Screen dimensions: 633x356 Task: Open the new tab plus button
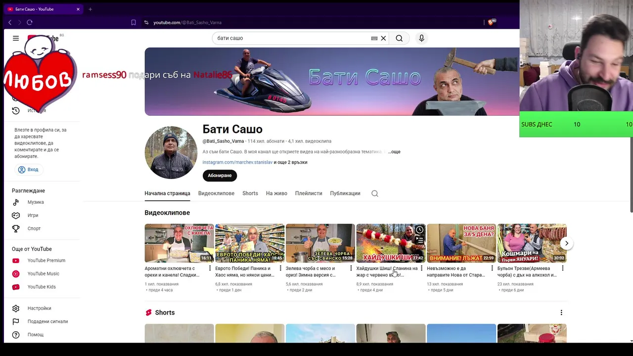click(90, 9)
